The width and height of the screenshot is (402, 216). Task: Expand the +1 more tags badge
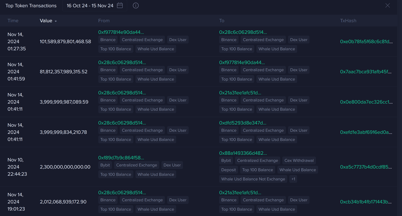coord(293,179)
